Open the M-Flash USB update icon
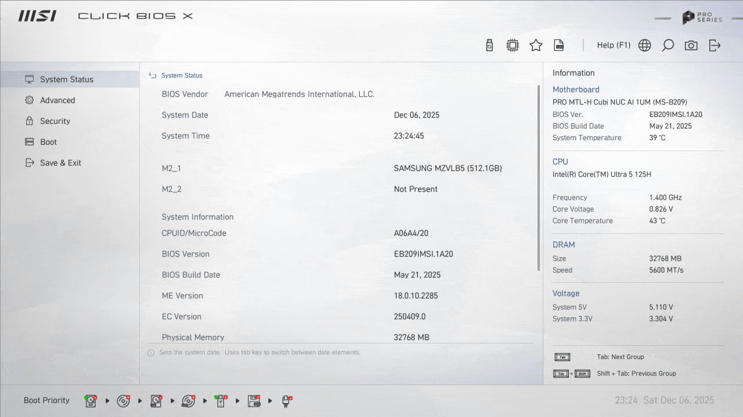 [x=489, y=45]
